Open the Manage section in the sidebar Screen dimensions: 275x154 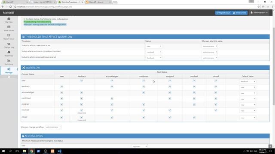click(x=9, y=70)
